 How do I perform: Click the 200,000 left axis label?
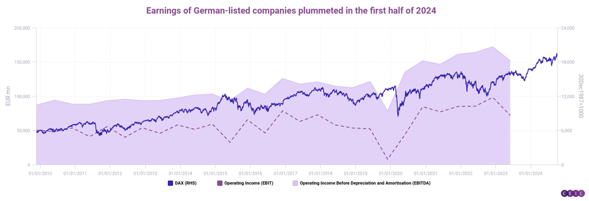(x=23, y=28)
